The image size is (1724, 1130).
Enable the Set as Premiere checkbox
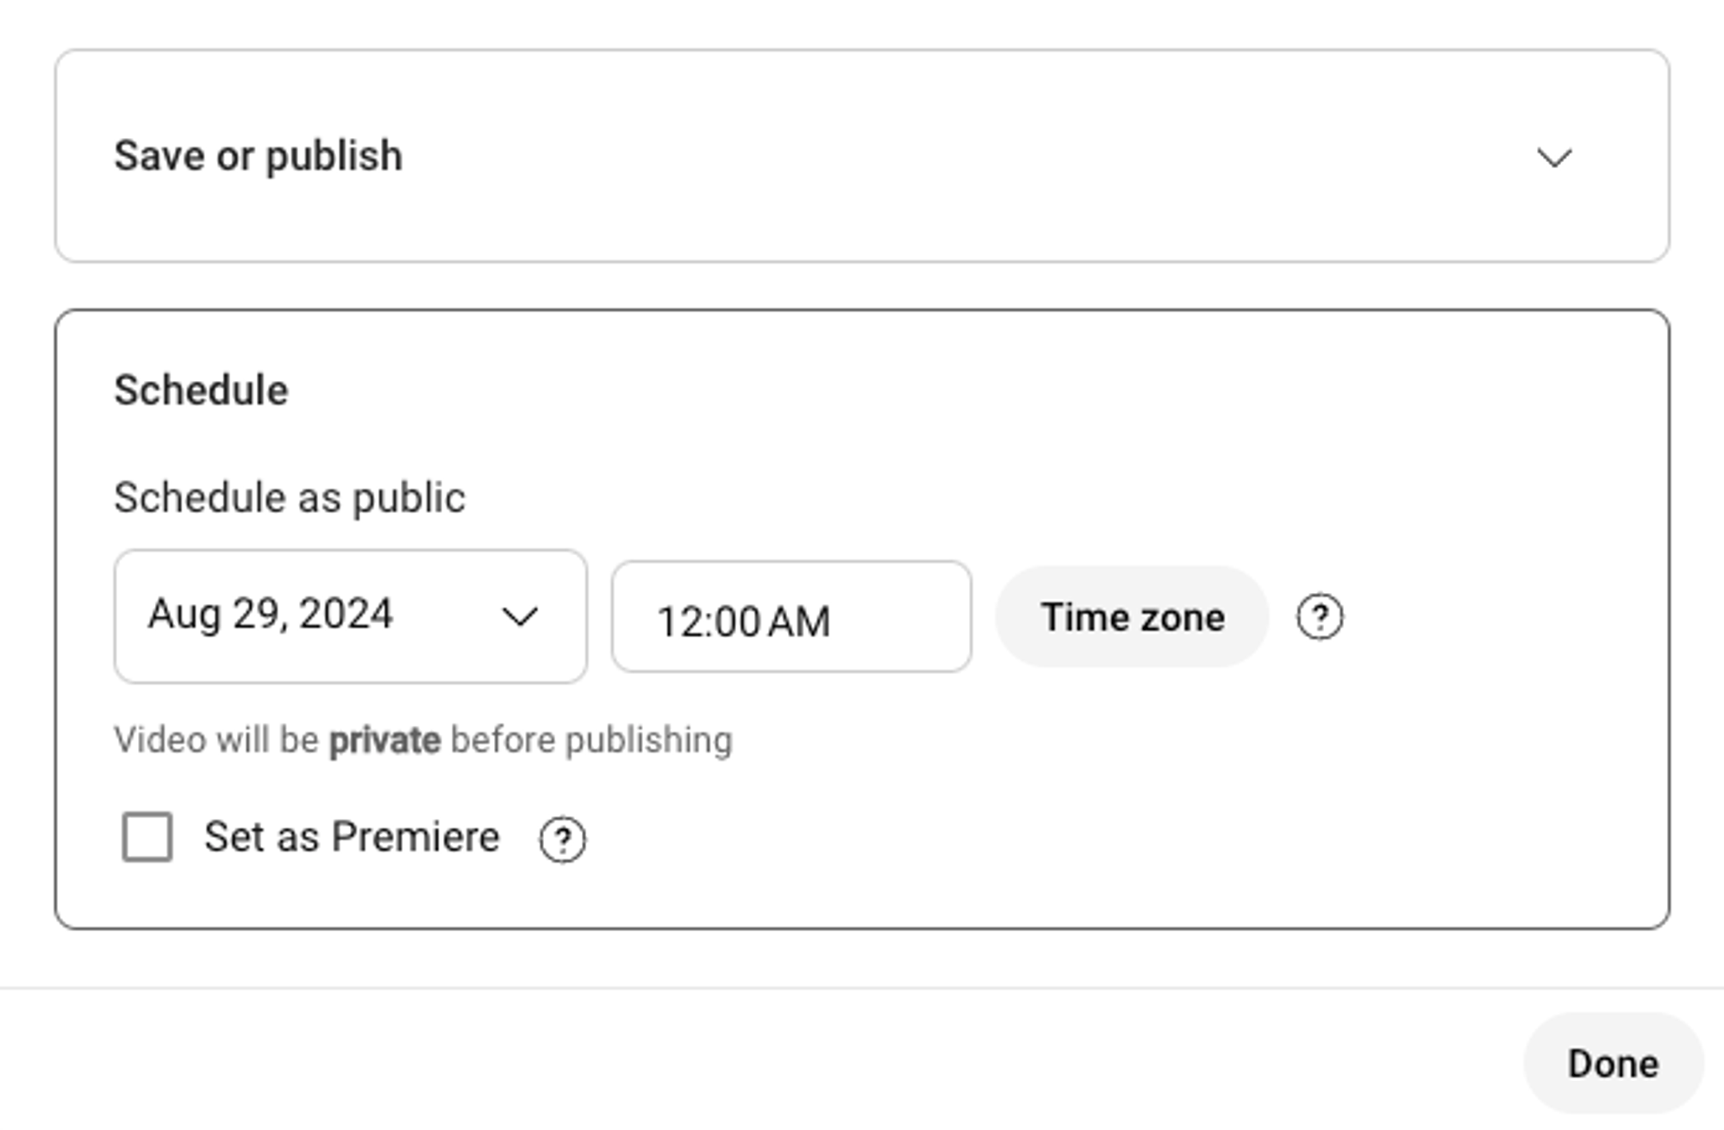coord(147,836)
